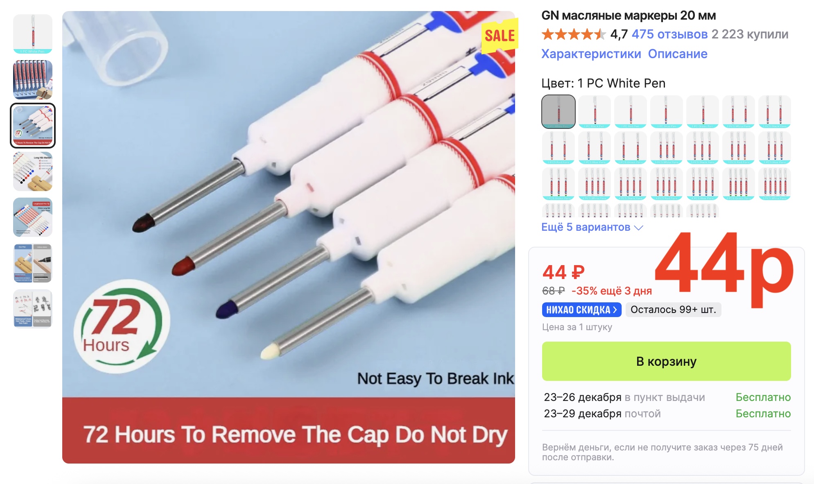The image size is (814, 484).
Task: Open the Характеристики section
Action: click(x=591, y=54)
